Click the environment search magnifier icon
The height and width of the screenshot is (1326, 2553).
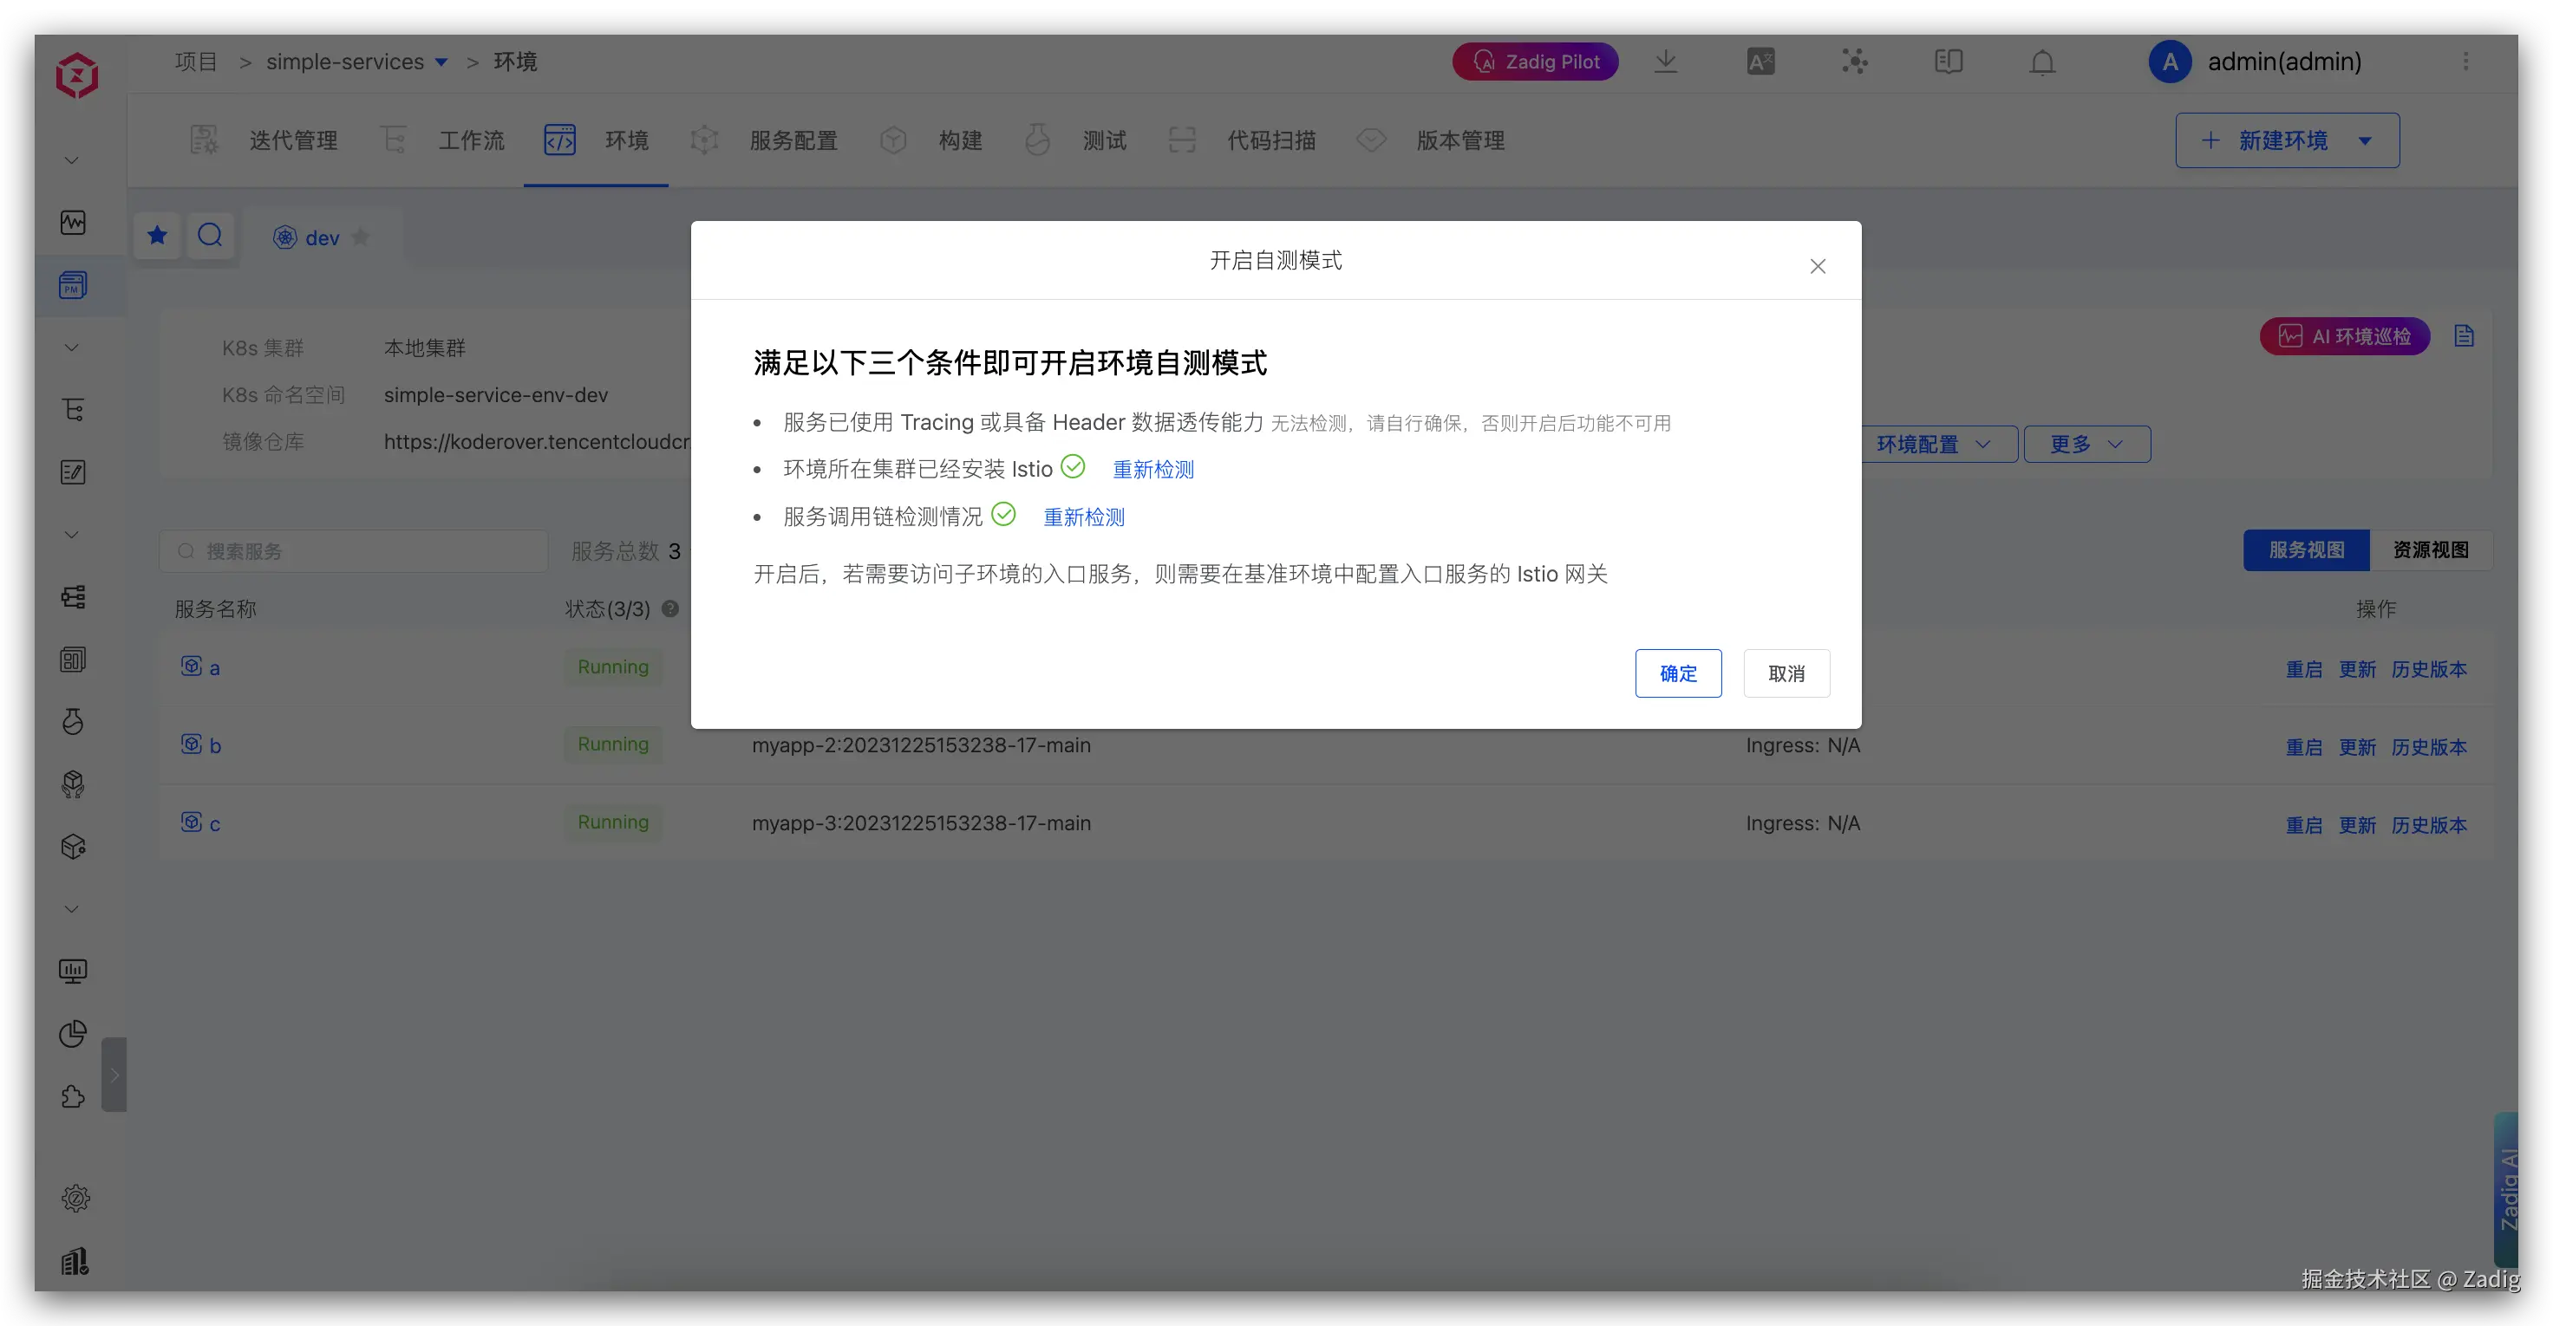[x=210, y=236]
